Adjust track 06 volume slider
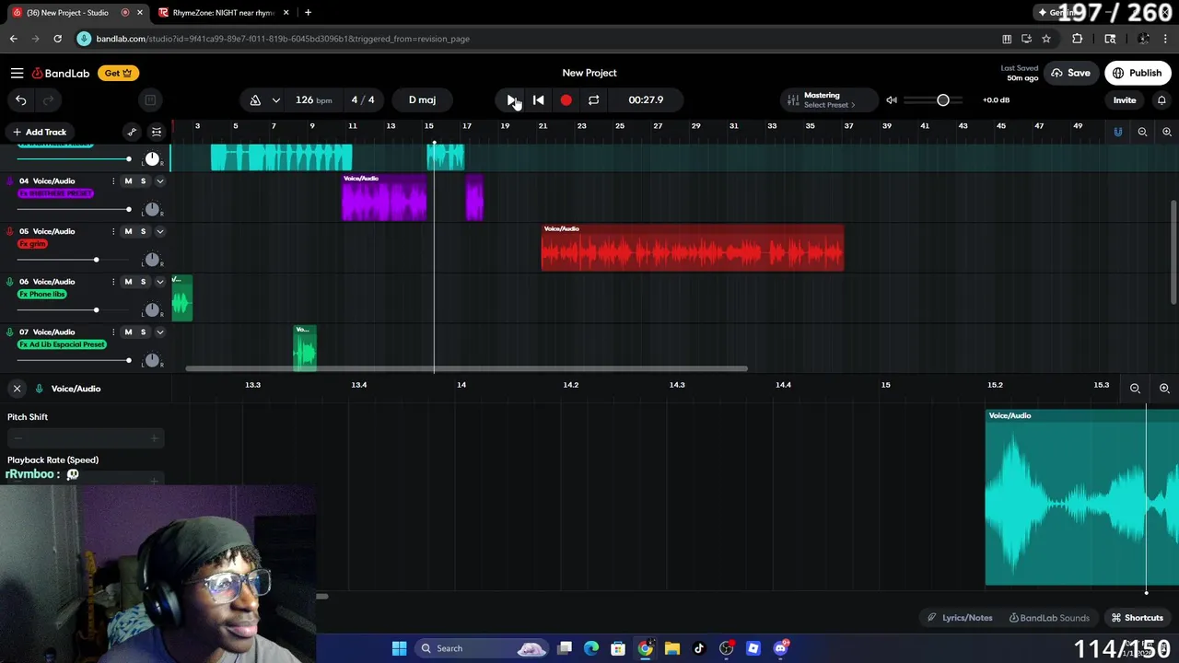The height and width of the screenshot is (663, 1179). tap(96, 310)
